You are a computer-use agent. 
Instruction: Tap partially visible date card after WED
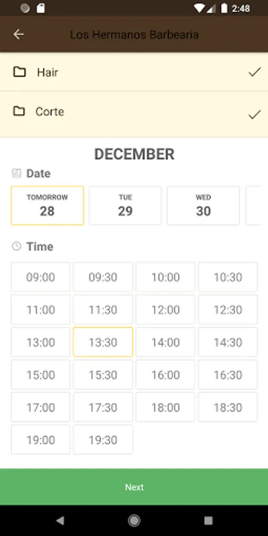(253, 205)
